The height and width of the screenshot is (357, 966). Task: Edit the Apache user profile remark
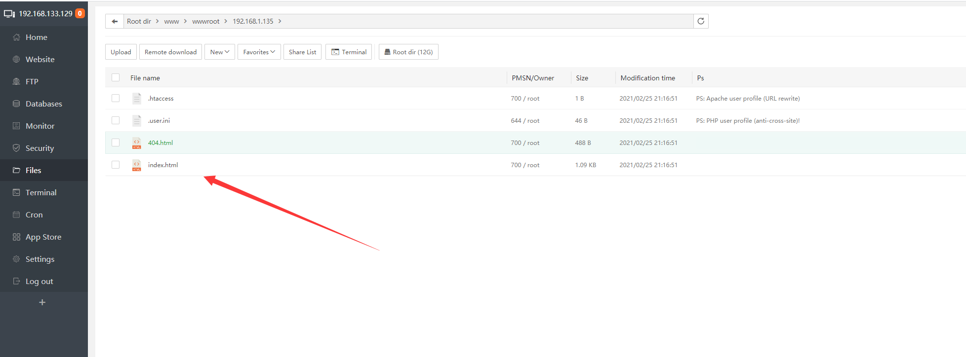748,98
